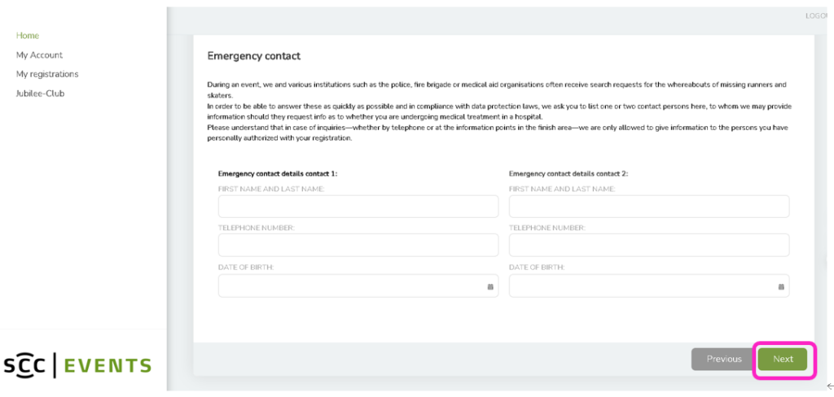Focus contact 1 date of birth field
The width and height of the screenshot is (834, 397).
pyautogui.click(x=358, y=286)
